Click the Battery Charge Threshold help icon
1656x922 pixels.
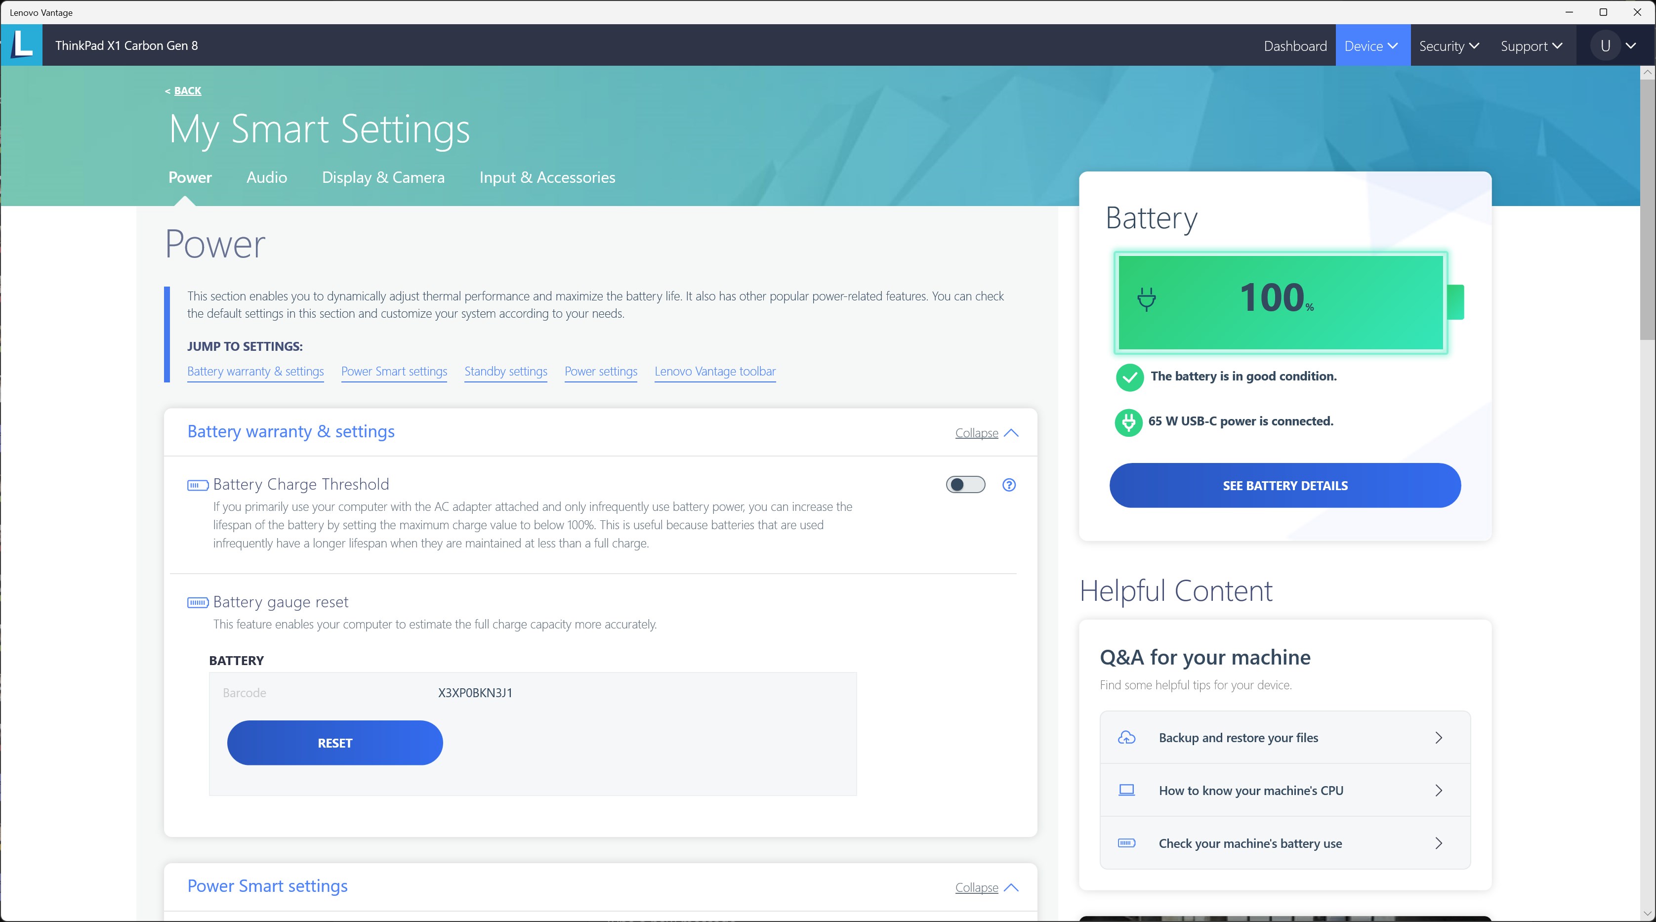tap(1009, 485)
